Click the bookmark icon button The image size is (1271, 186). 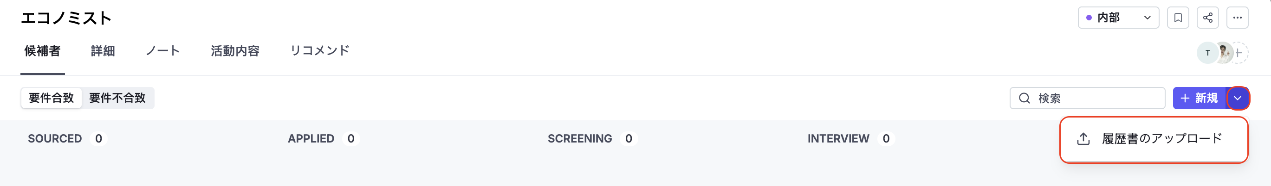click(1178, 18)
